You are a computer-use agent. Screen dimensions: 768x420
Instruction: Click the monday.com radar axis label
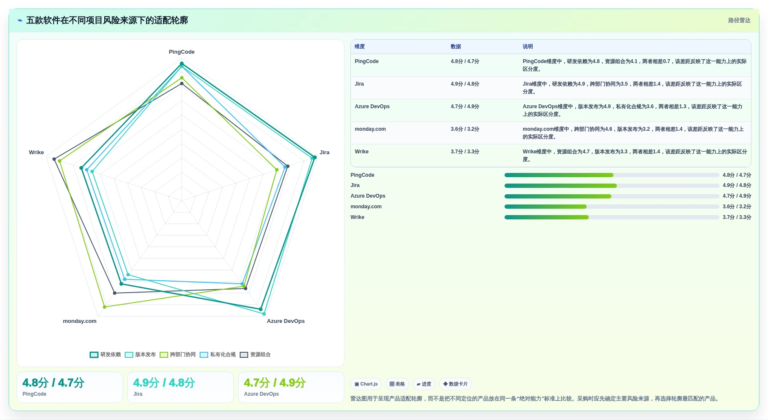[x=80, y=321]
